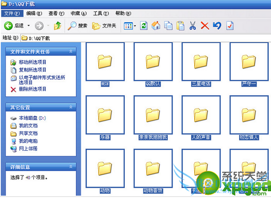271x198 pixels.
Task: Open the Search pane
Action: point(77,26)
